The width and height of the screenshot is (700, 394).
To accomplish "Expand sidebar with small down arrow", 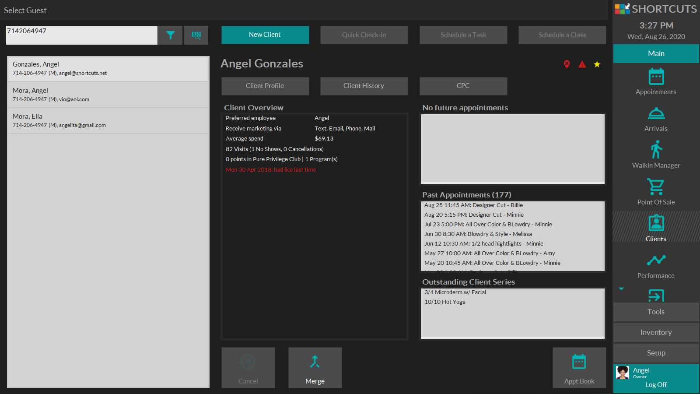I will tap(621, 289).
